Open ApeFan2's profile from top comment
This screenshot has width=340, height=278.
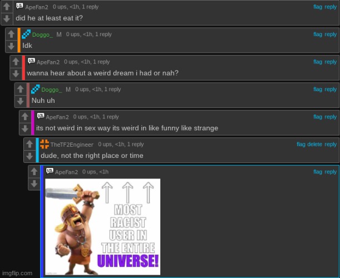(37, 7)
